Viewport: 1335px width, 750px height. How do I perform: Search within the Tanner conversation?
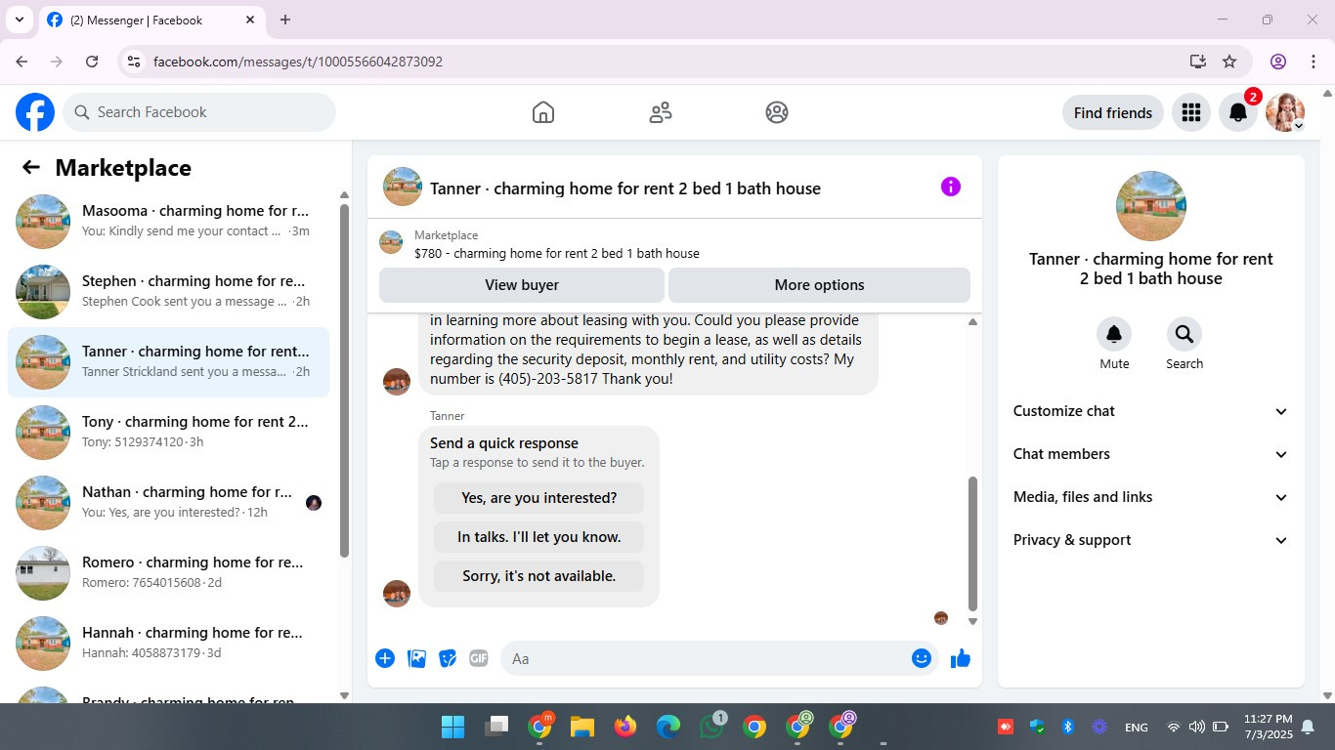click(x=1184, y=334)
